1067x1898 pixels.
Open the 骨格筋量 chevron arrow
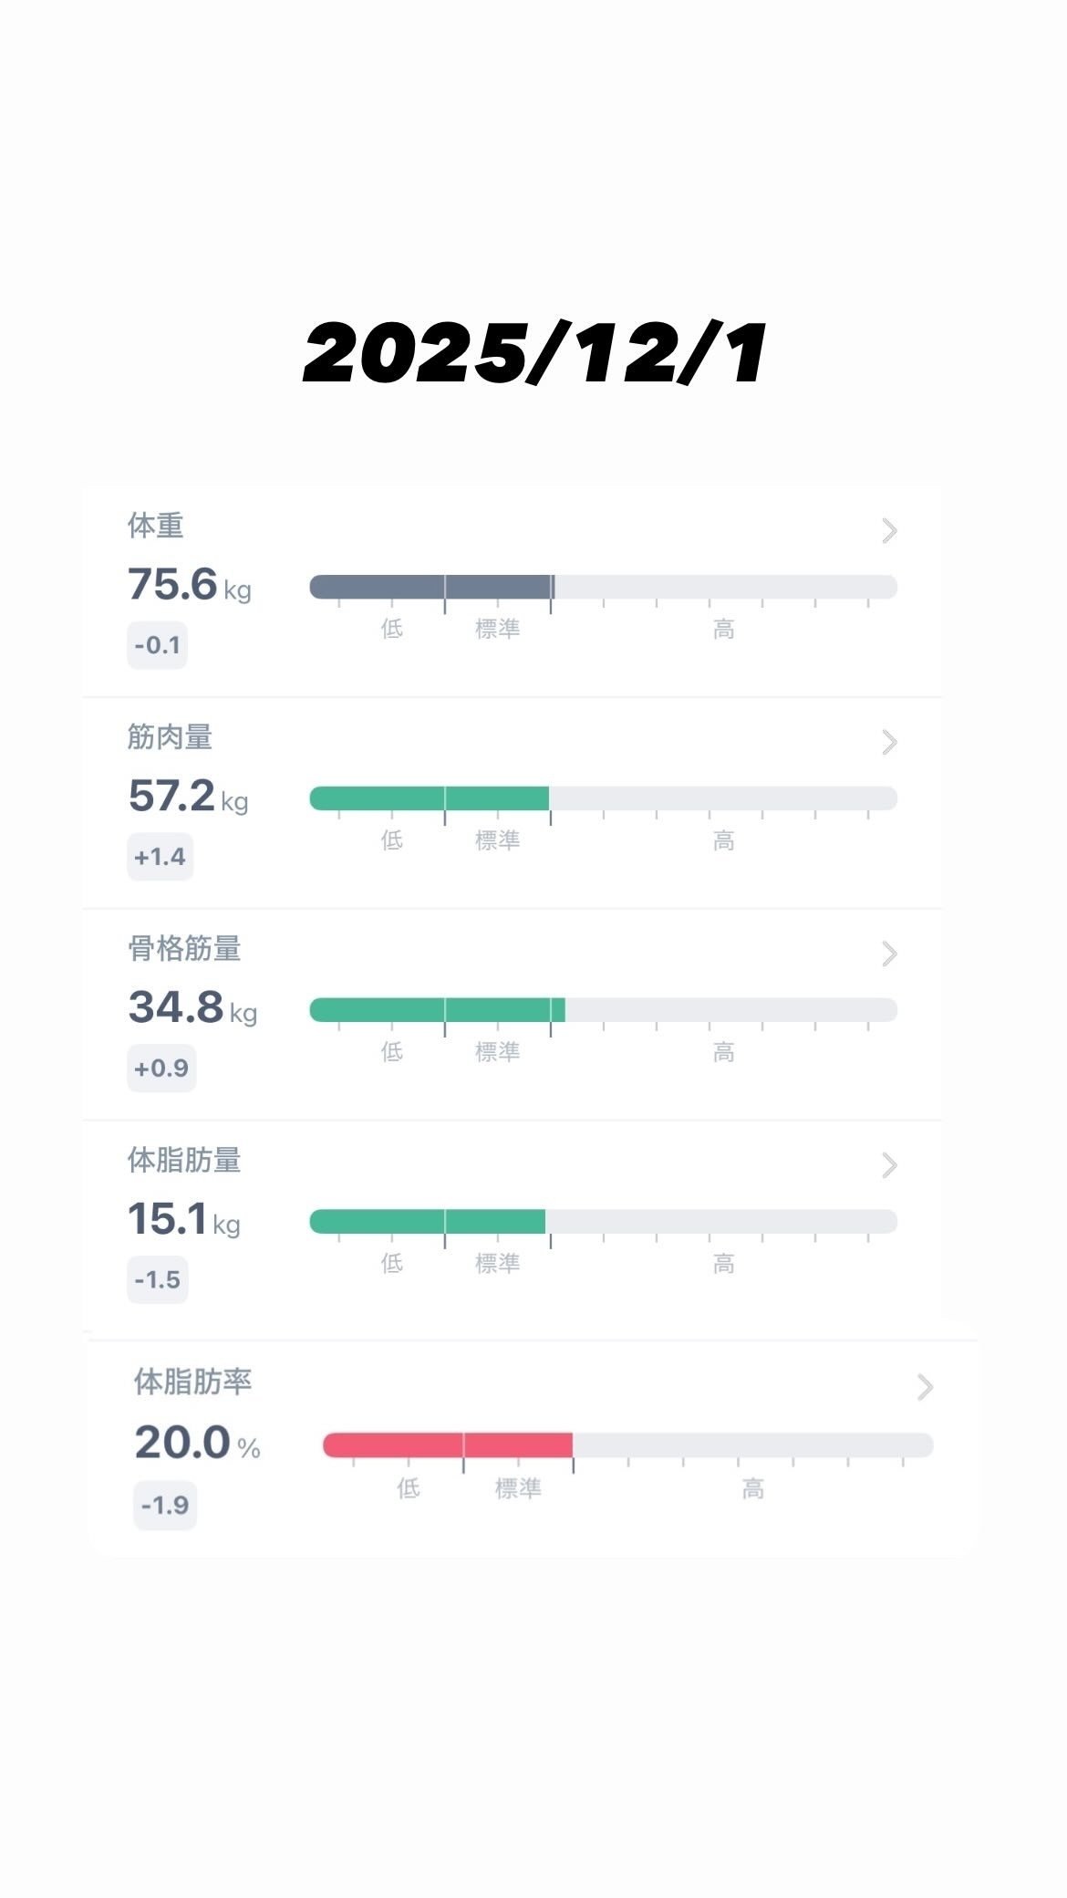point(889,954)
